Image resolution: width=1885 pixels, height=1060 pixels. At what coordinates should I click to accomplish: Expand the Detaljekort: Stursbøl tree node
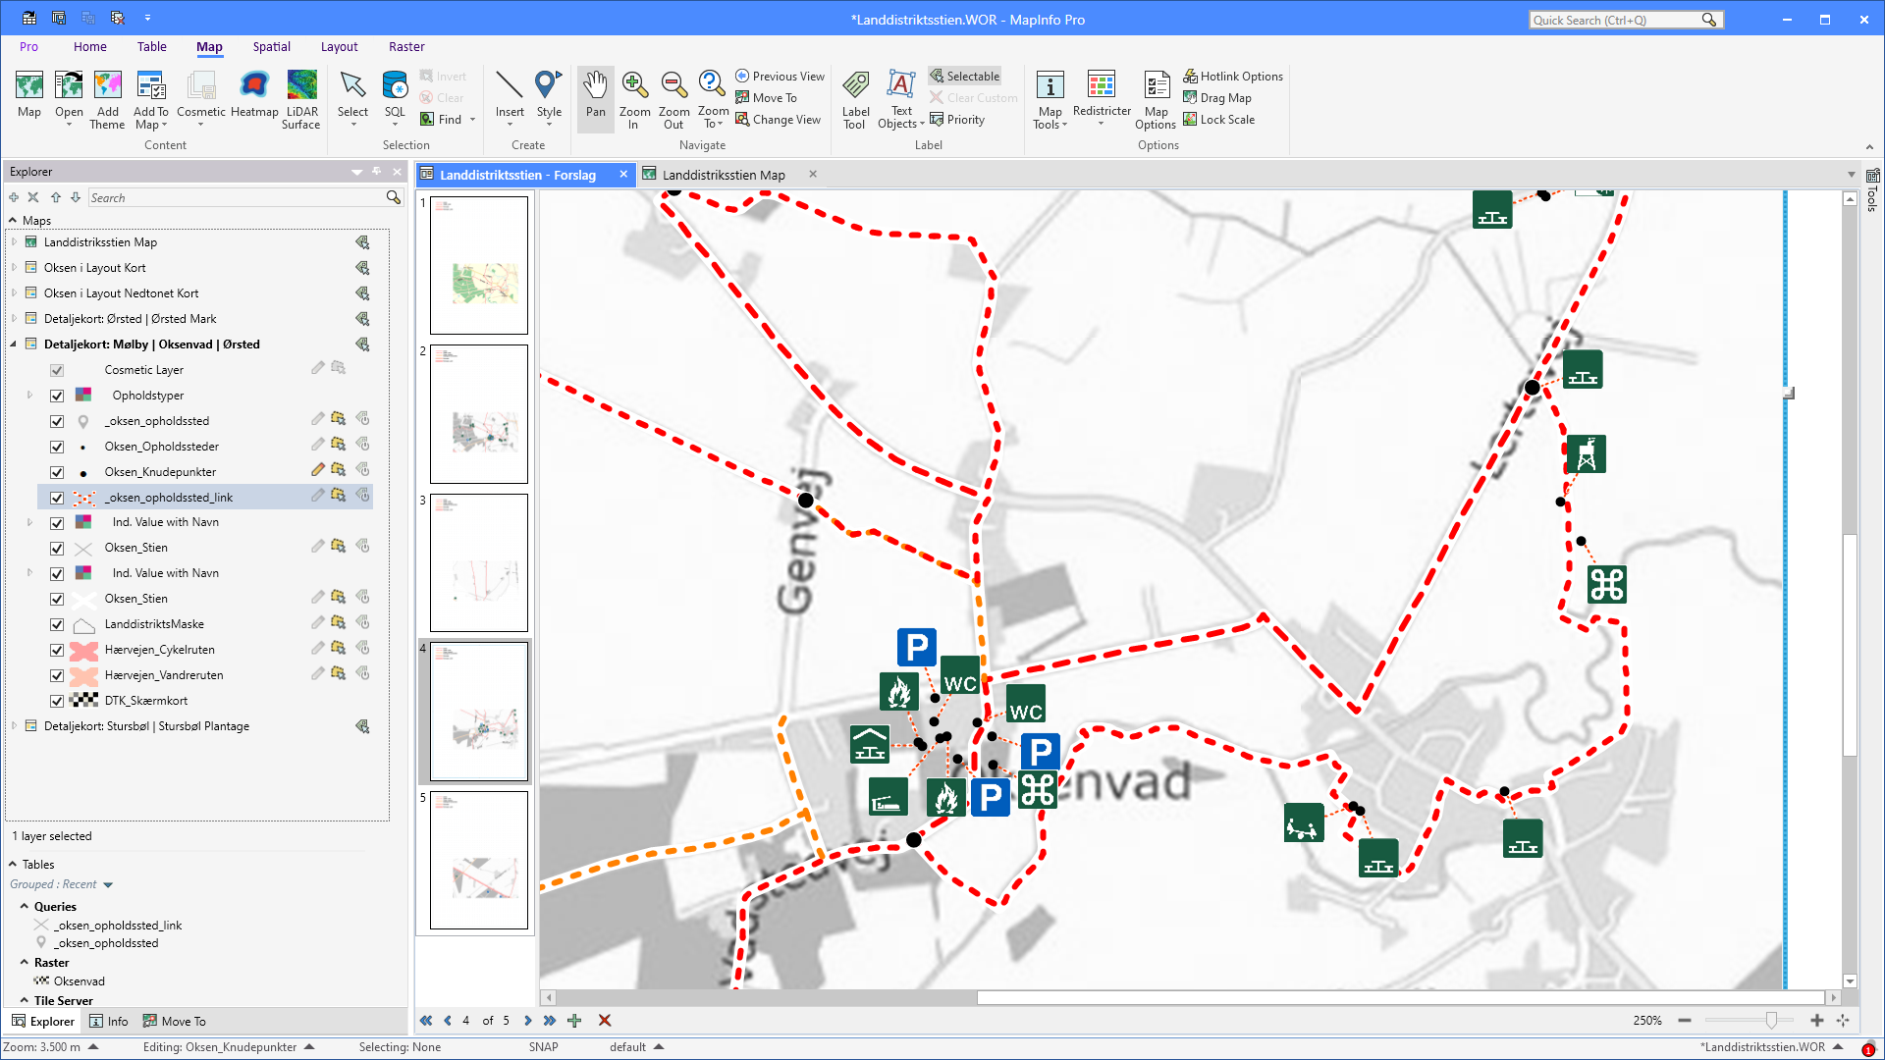tap(12, 726)
